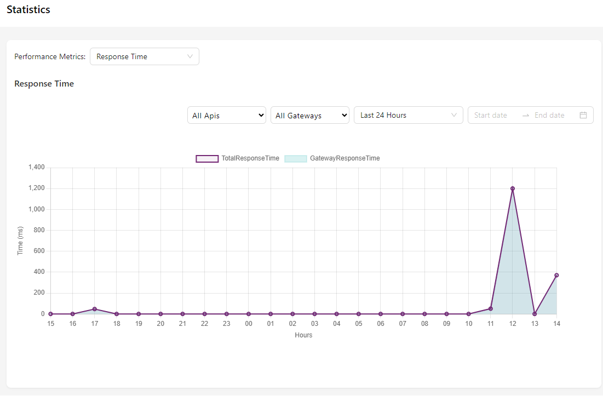This screenshot has width=603, height=396.
Task: Click the End date input field
Action: click(x=549, y=115)
